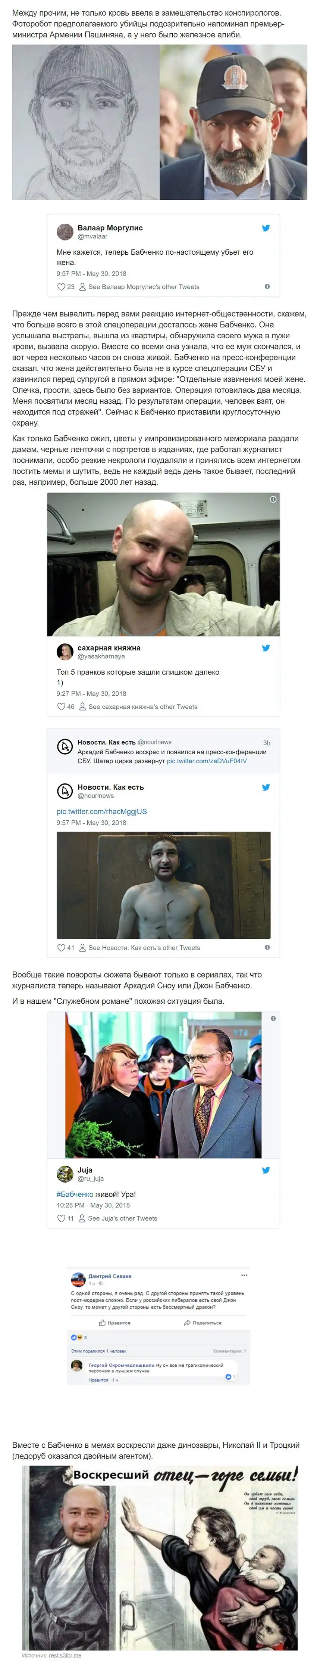The width and height of the screenshot is (317, 1665).
Task: Open pic.twitter.com/rhacMggjUS link
Action: [x=101, y=811]
